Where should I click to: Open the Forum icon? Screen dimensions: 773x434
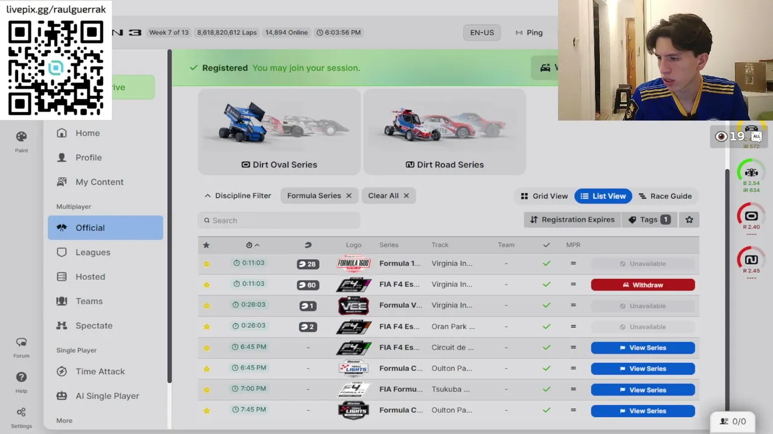pos(21,342)
